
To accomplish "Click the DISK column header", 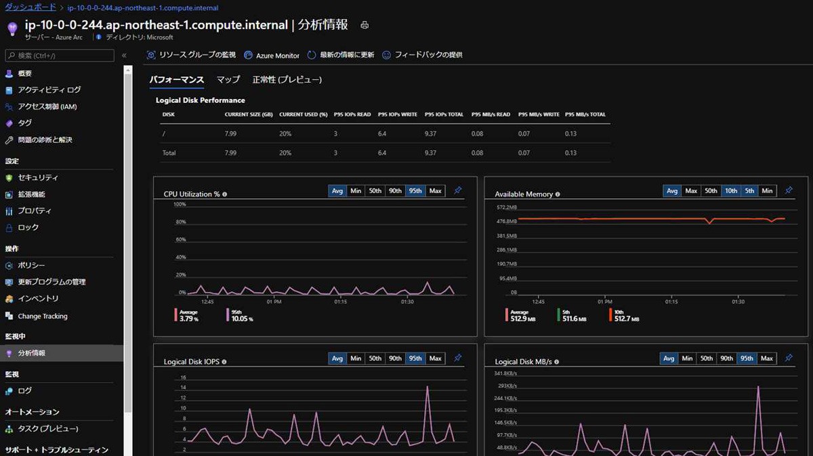I will click(x=169, y=115).
